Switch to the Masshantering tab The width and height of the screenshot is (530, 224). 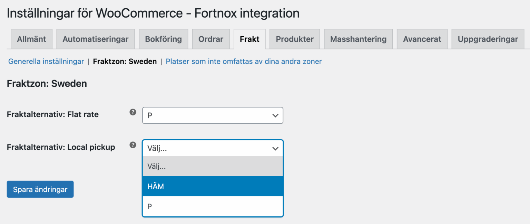[358, 39]
